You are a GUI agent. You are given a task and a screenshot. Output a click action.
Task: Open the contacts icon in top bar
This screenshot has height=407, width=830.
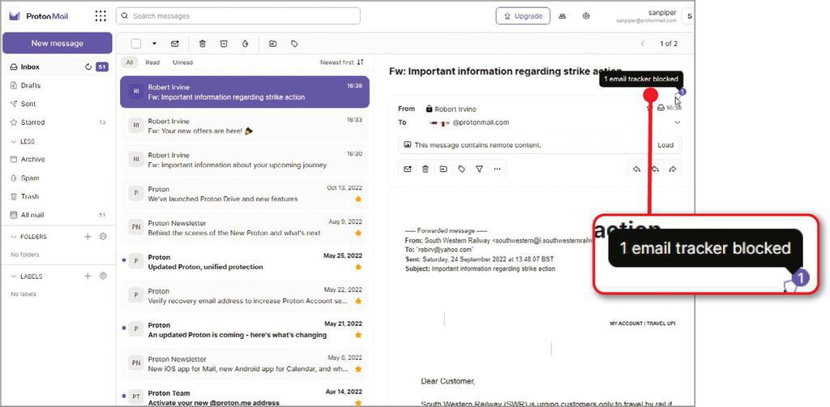click(x=563, y=16)
